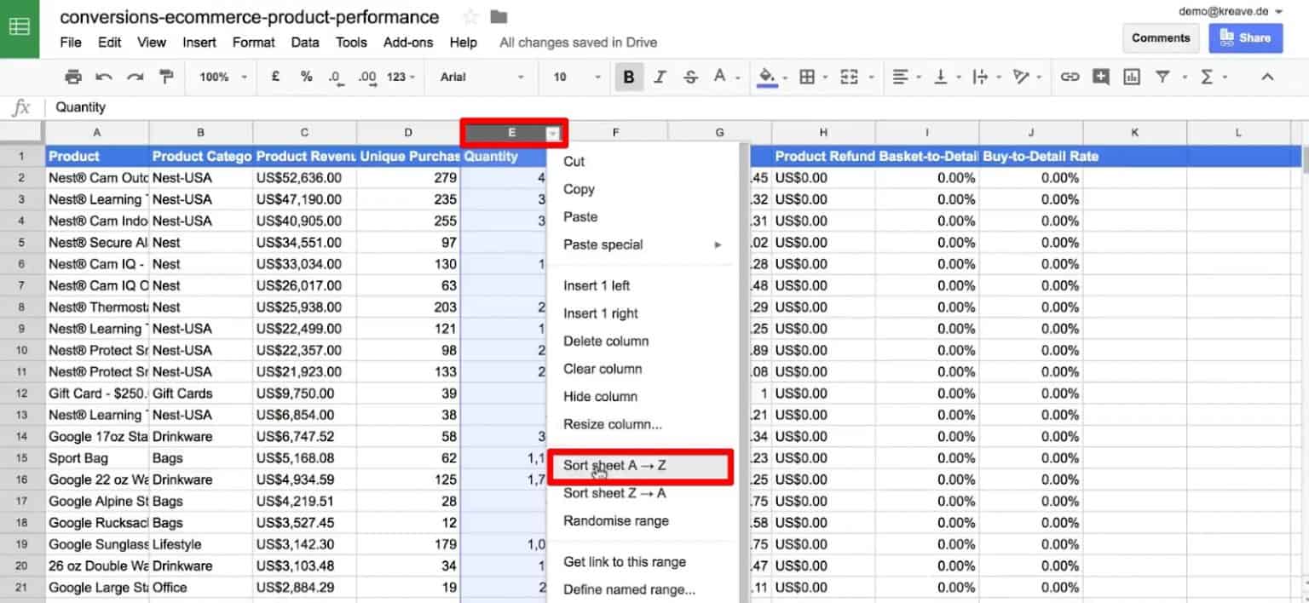Open the Insert chart icon
The width and height of the screenshot is (1309, 603).
click(1132, 77)
